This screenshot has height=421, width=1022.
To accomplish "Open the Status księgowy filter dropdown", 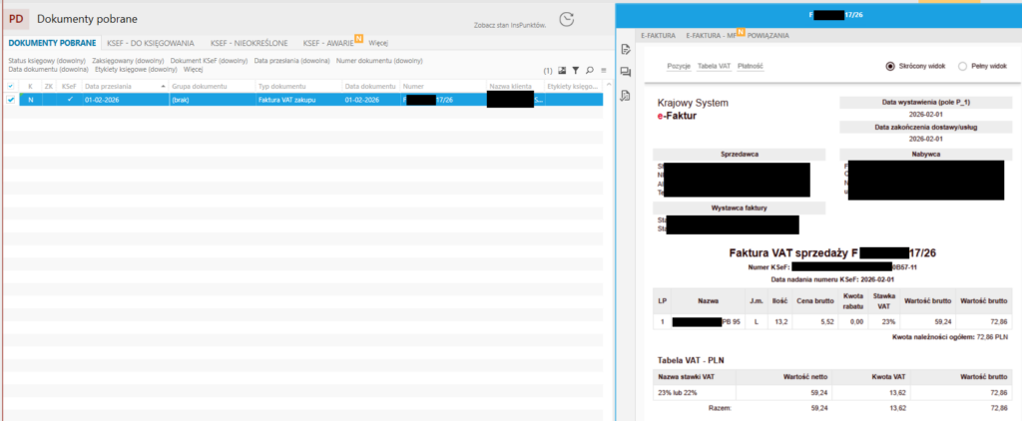I will (46, 61).
